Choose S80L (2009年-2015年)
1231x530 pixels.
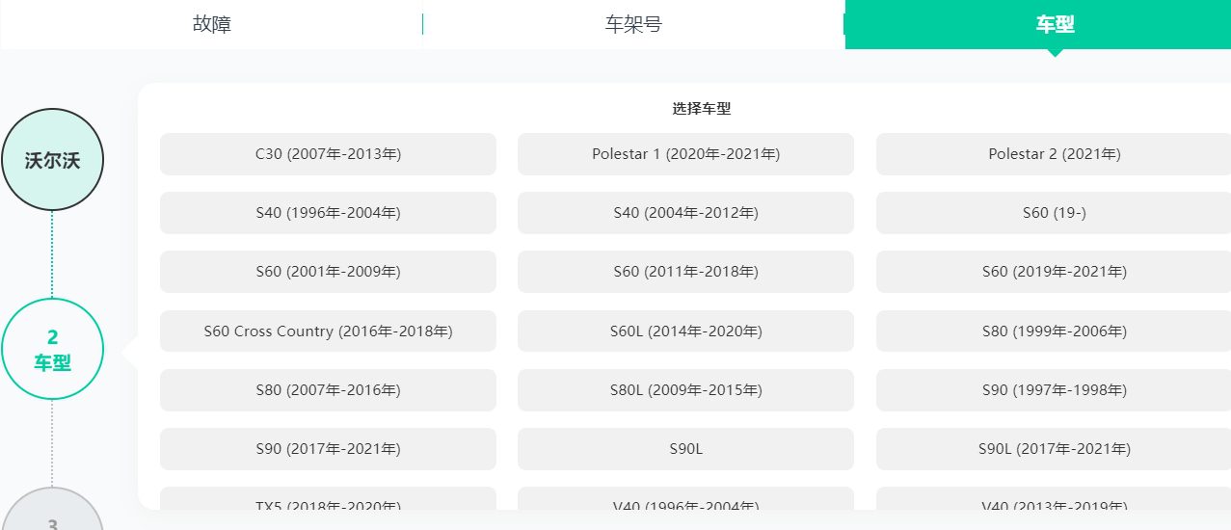(x=685, y=390)
